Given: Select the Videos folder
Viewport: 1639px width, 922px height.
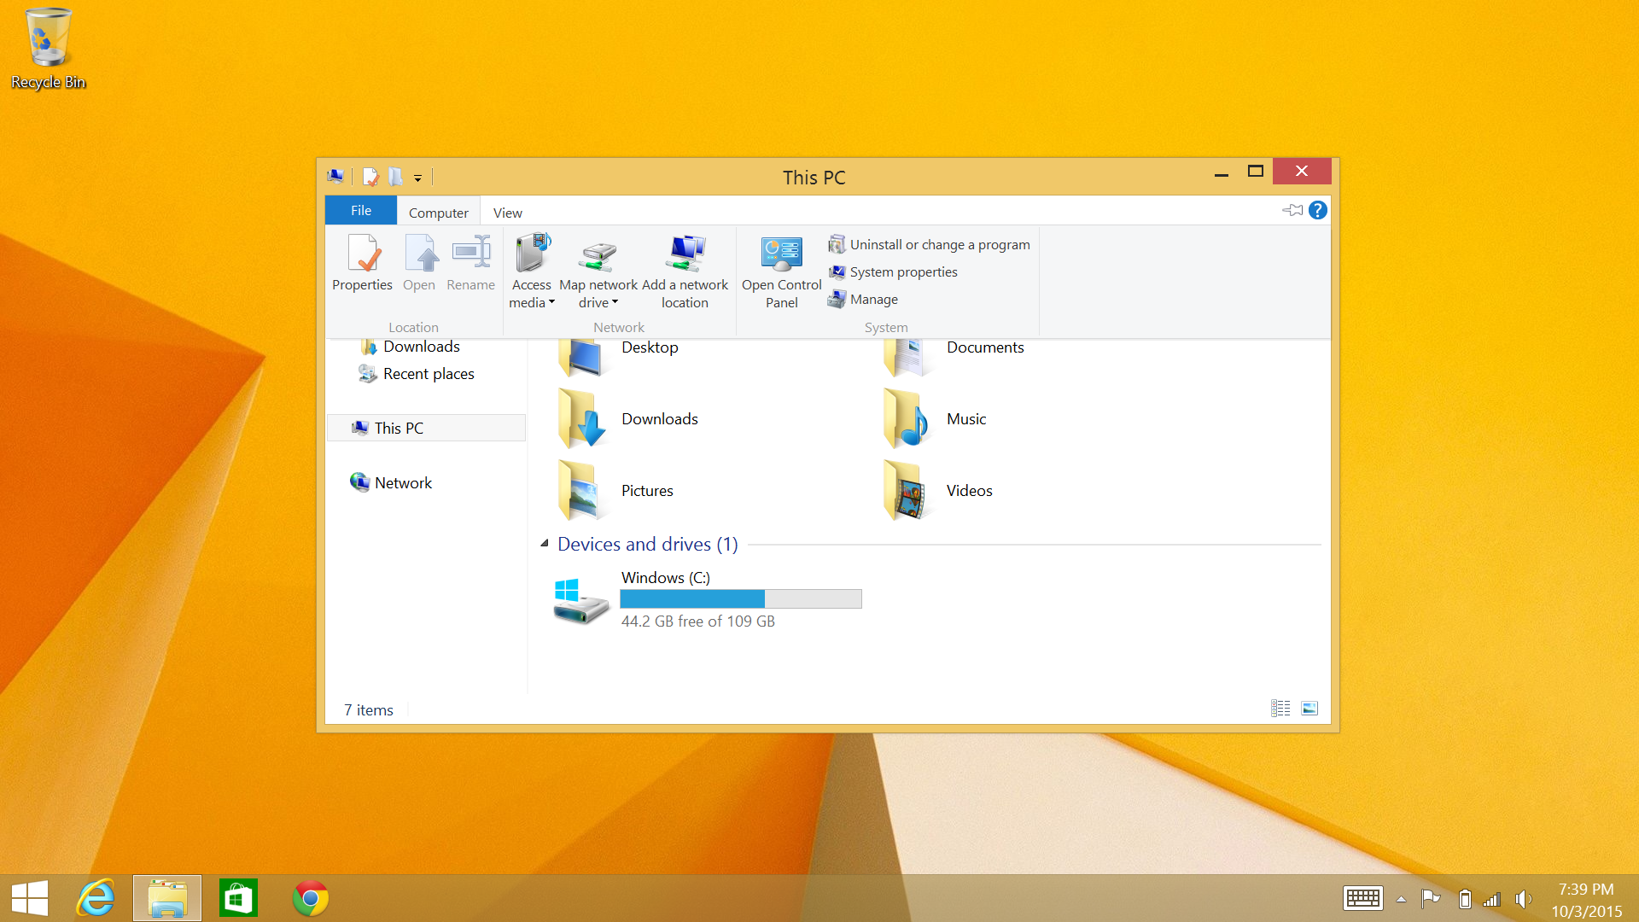Looking at the screenshot, I should point(937,490).
